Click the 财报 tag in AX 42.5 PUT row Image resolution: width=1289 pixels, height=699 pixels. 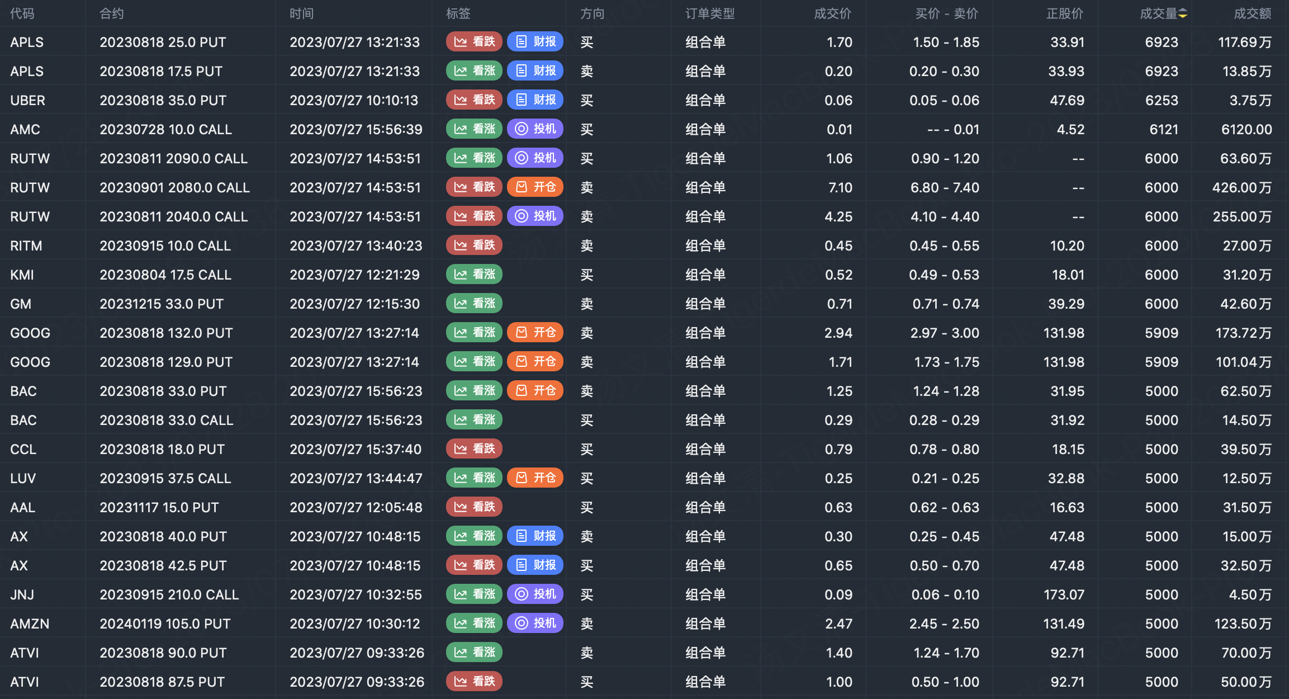(x=535, y=565)
